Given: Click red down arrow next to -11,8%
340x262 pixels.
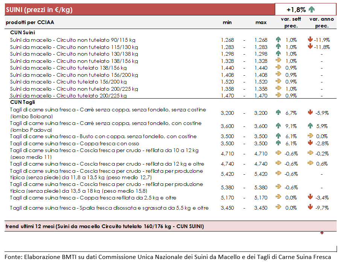Looking at the screenshot, I should pyautogui.click(x=310, y=46).
